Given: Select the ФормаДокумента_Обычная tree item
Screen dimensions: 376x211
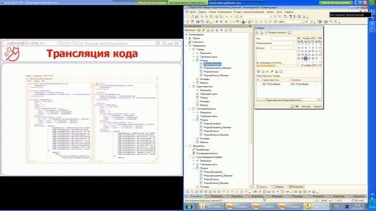Looking at the screenshot, I should (x=218, y=176).
